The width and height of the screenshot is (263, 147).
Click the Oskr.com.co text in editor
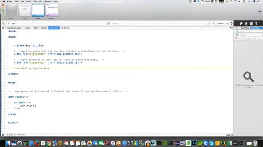[28, 105]
